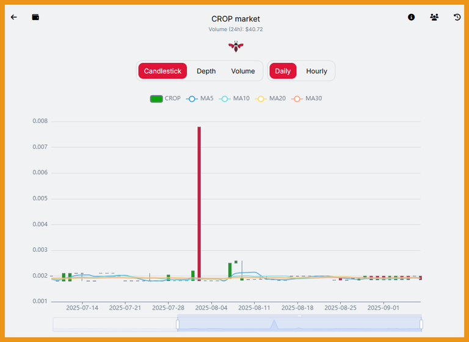Click the CROP market title
This screenshot has height=342, width=469.
coord(236,19)
